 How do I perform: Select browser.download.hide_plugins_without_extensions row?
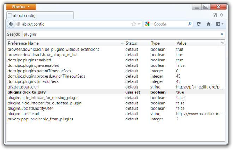coord(115,50)
